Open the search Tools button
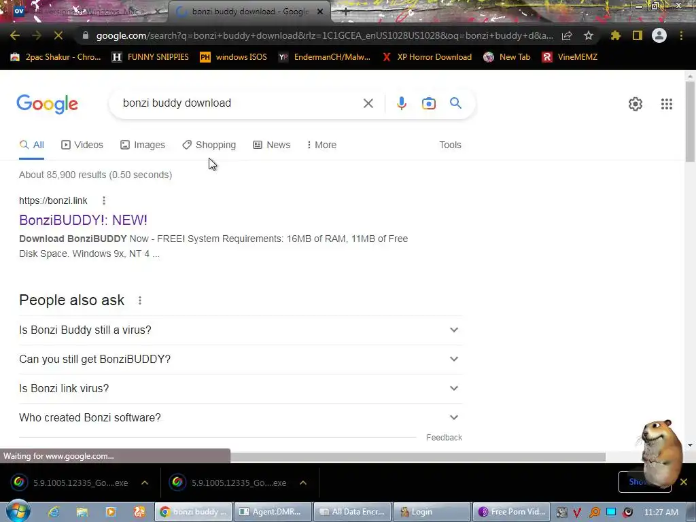This screenshot has height=522, width=696. click(450, 145)
